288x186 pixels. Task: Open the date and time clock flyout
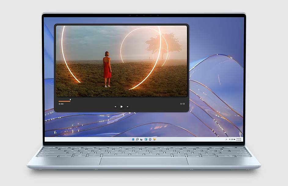(239, 139)
